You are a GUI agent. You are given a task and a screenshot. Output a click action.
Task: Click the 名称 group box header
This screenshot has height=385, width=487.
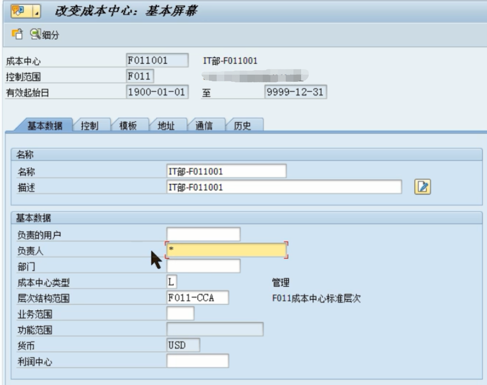247,154
